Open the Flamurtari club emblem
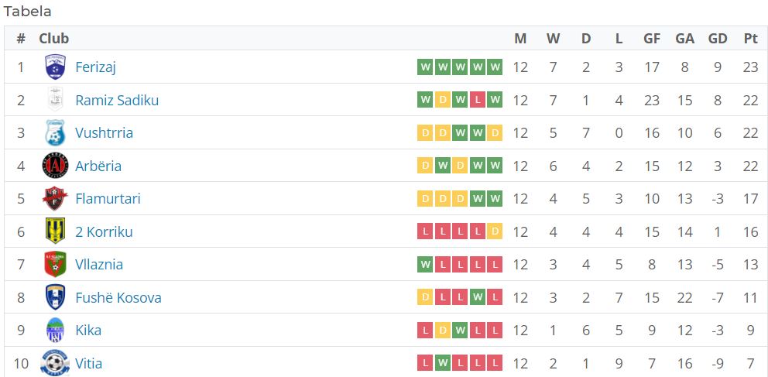The image size is (768, 377). (x=55, y=198)
